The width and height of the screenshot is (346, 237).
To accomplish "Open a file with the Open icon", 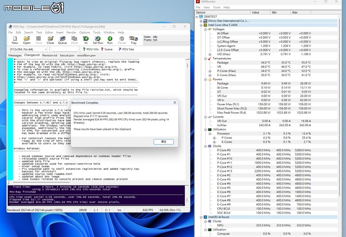I will point(27,40).
